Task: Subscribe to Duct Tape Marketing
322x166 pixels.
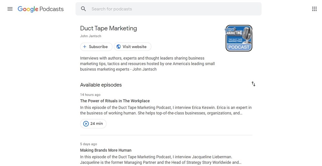Action: pos(96,47)
